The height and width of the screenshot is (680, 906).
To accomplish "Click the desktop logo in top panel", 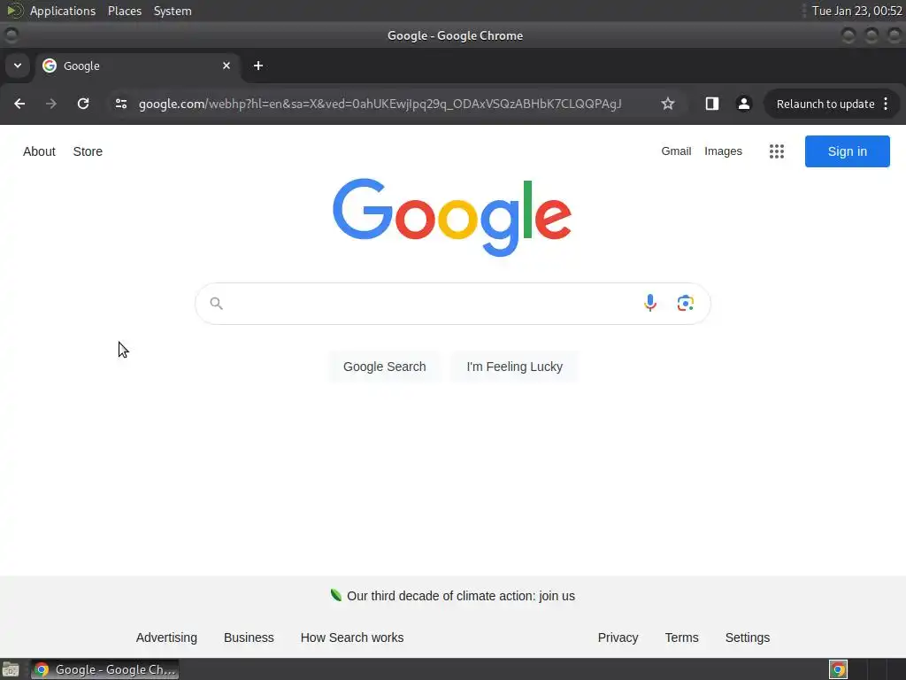I will click(14, 11).
